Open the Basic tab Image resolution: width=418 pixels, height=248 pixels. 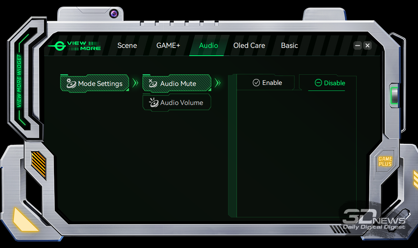(x=289, y=45)
